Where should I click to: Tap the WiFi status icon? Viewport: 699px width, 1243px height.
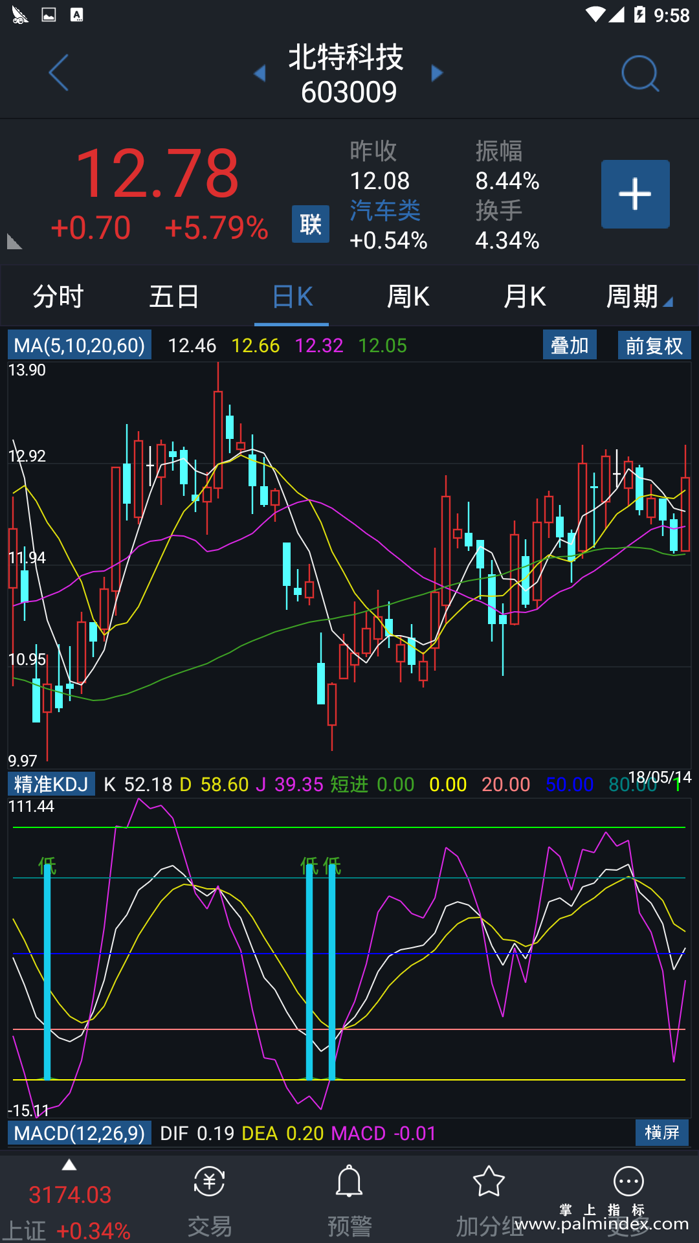click(x=595, y=14)
